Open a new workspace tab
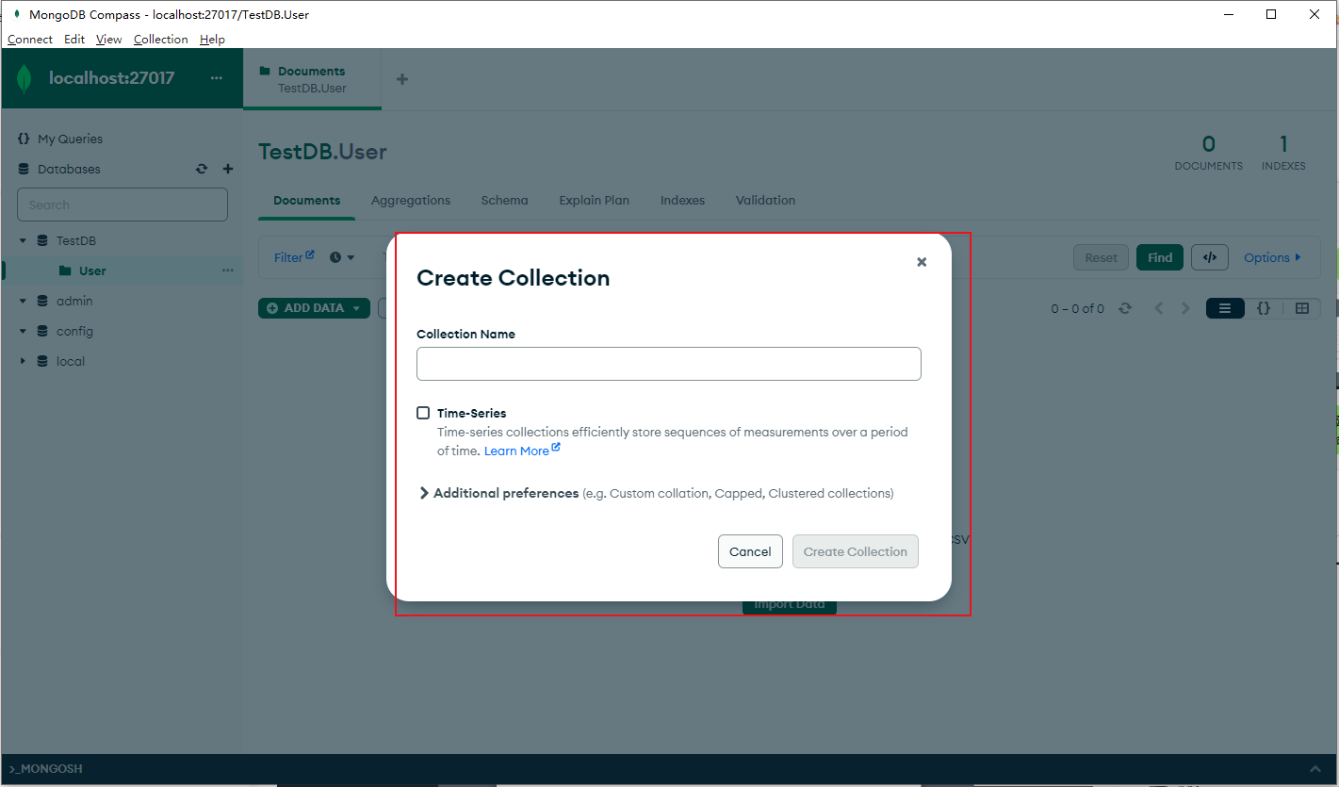The image size is (1339, 787). (402, 79)
